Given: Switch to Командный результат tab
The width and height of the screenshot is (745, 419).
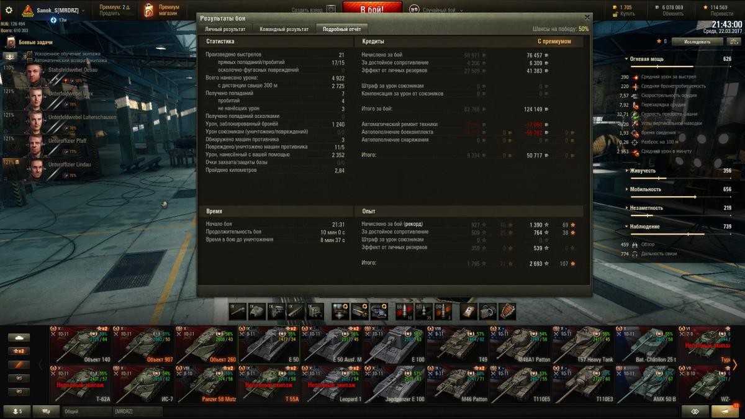Looking at the screenshot, I should tap(284, 29).
